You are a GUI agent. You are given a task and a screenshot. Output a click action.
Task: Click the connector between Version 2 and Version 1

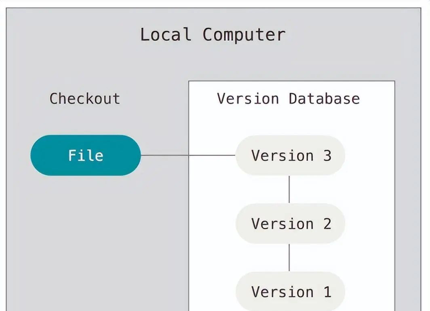coord(289,257)
